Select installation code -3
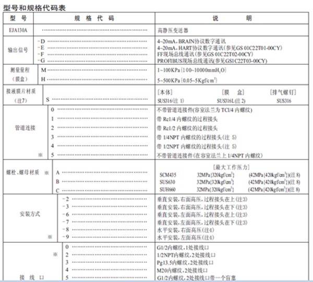Screen dimensions: 313x282 (66, 206)
